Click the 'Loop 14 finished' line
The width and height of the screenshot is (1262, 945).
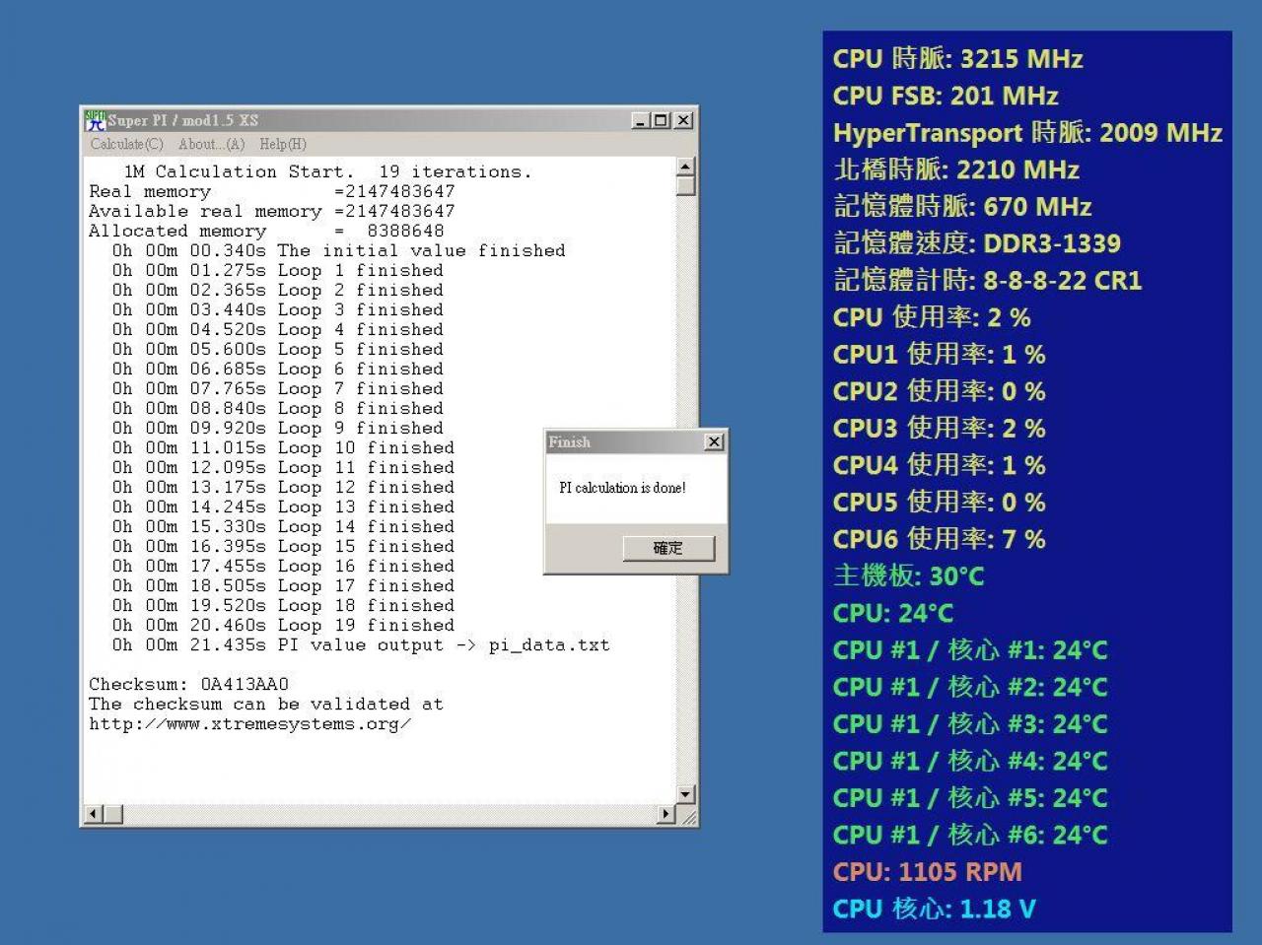point(283,526)
